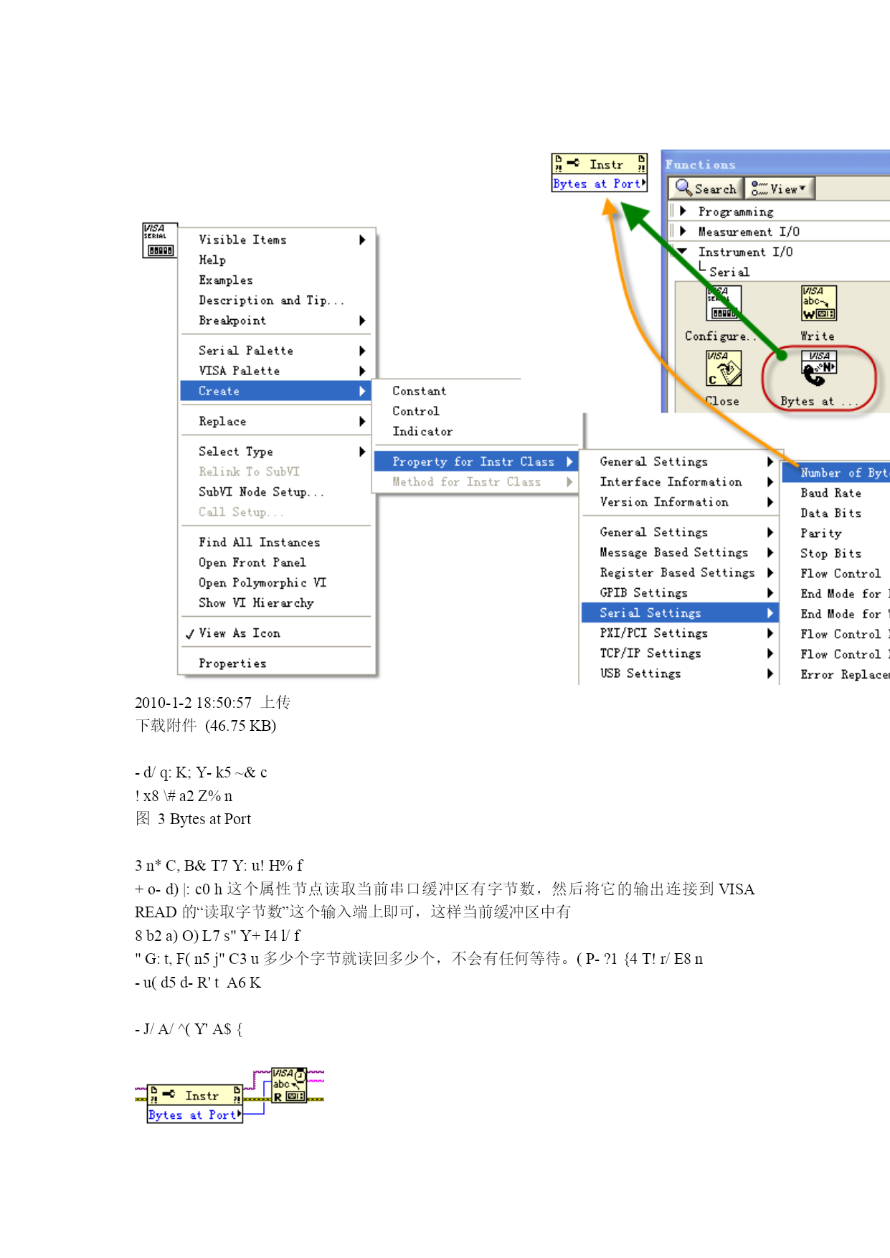Expand the Interface Information submenu
Viewport: 890px width, 1258px height.
point(679,481)
